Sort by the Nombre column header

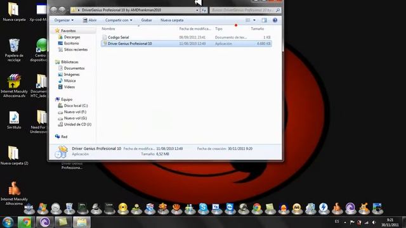(108, 28)
